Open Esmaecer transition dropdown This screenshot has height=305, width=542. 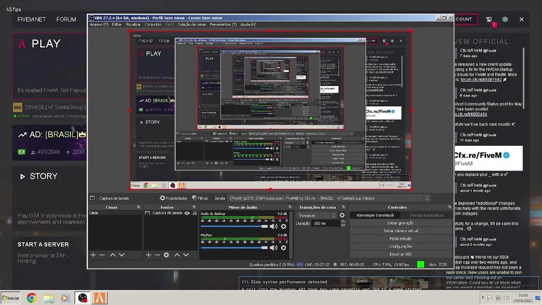pyautogui.click(x=316, y=215)
